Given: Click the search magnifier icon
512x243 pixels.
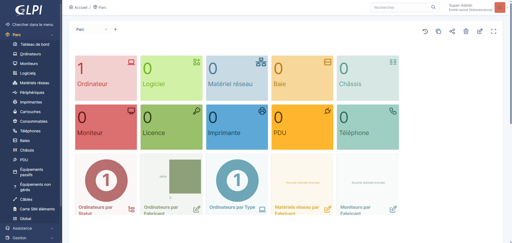Looking at the screenshot, I should tap(433, 7).
